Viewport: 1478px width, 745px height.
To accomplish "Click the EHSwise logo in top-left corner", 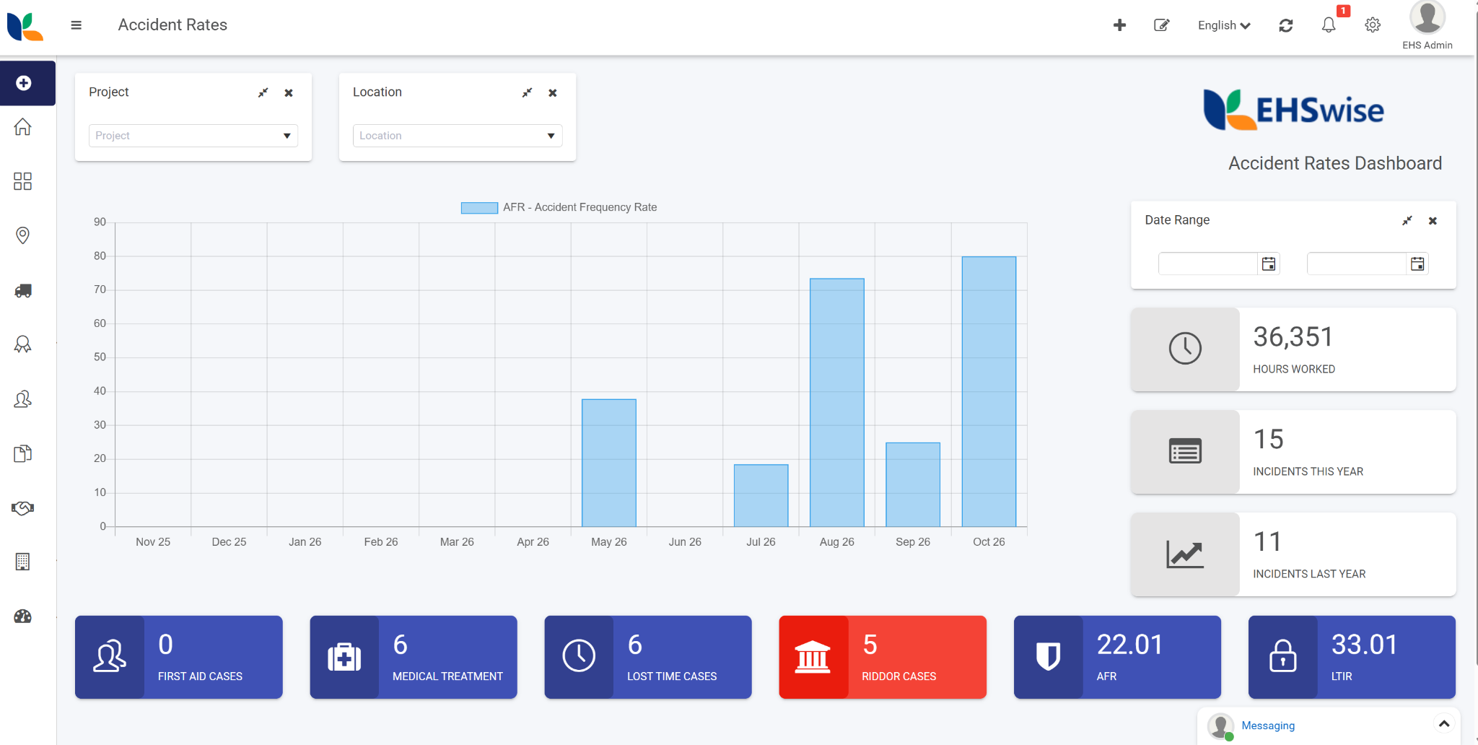I will pos(25,26).
